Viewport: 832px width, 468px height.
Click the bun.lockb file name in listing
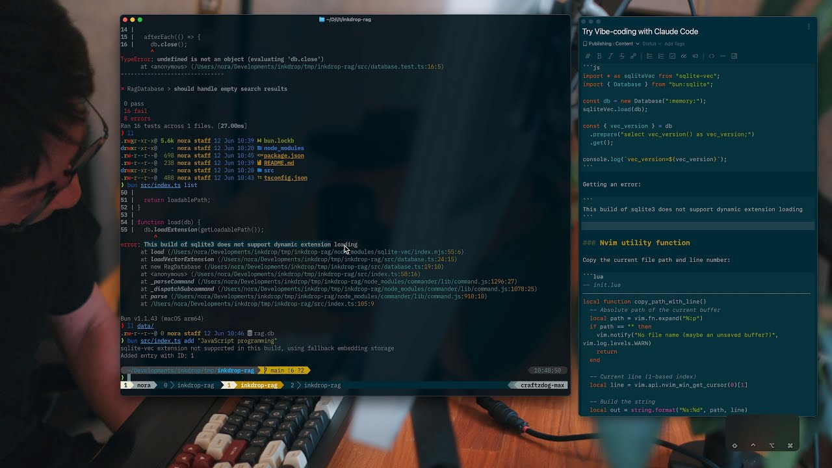pyautogui.click(x=279, y=141)
